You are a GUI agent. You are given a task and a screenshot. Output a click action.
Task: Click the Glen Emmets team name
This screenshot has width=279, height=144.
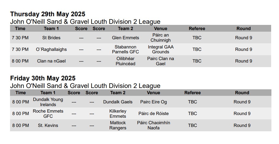[125, 38]
